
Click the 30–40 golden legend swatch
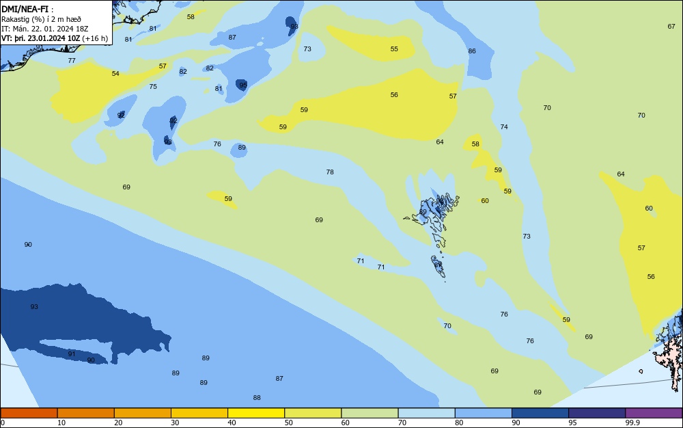pos(199,413)
